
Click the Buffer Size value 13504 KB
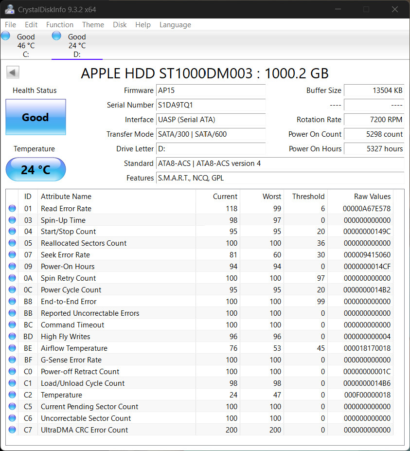click(x=374, y=90)
